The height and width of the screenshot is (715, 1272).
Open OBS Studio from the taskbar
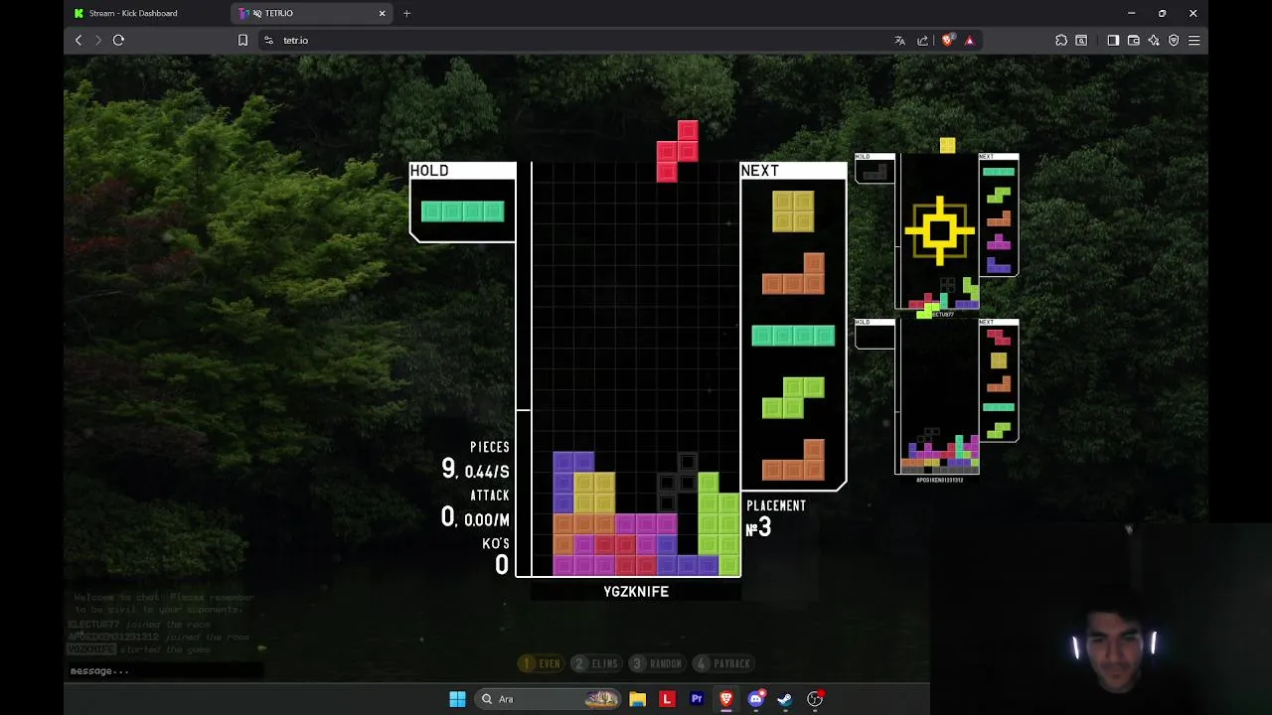[x=815, y=699]
